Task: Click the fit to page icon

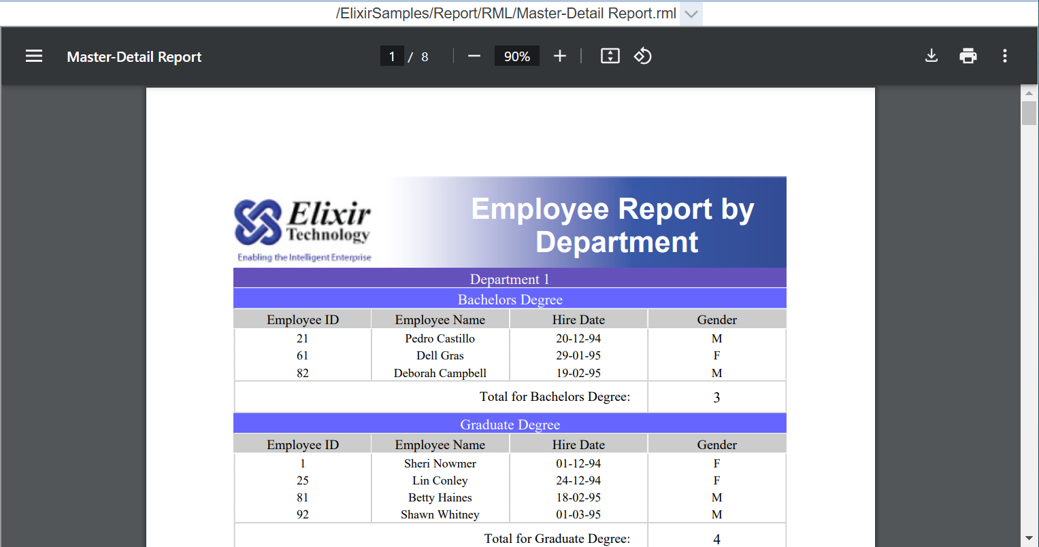Action: point(610,56)
